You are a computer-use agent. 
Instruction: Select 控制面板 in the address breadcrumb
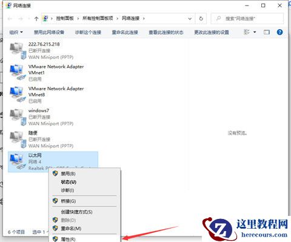click(65, 18)
